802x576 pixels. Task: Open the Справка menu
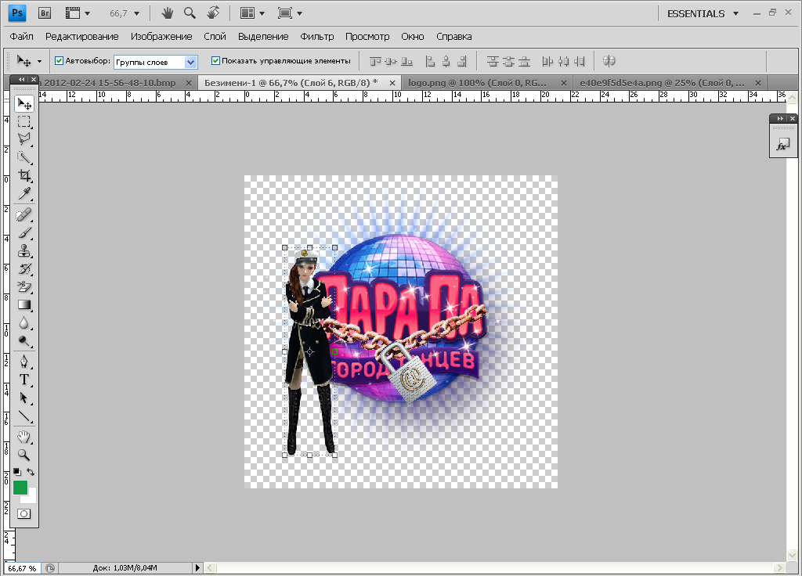[453, 36]
